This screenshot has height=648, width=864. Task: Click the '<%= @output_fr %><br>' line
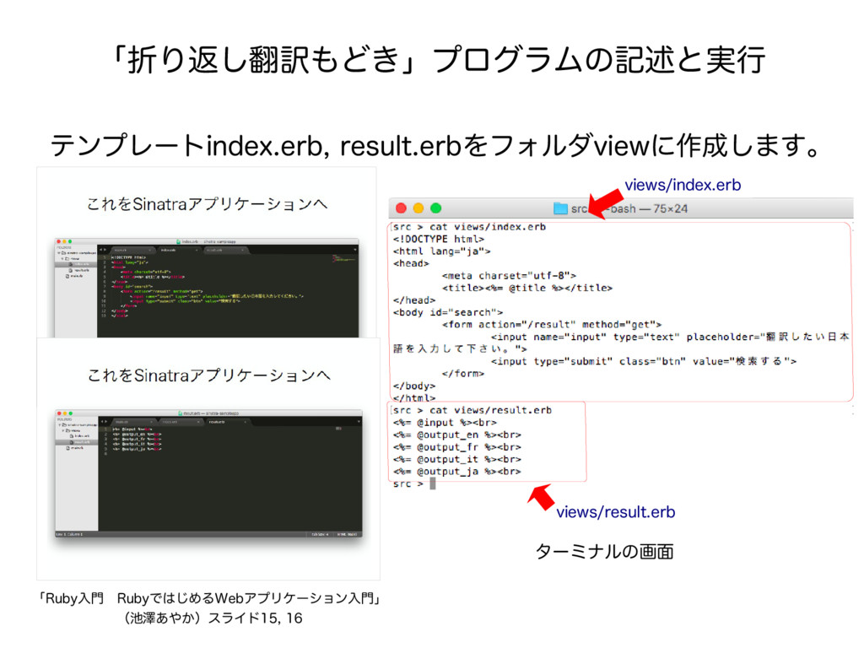pyautogui.click(x=457, y=447)
